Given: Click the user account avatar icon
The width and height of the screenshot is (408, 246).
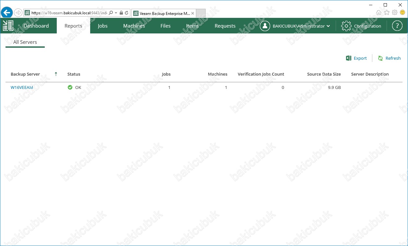Looking at the screenshot, I should (x=265, y=26).
